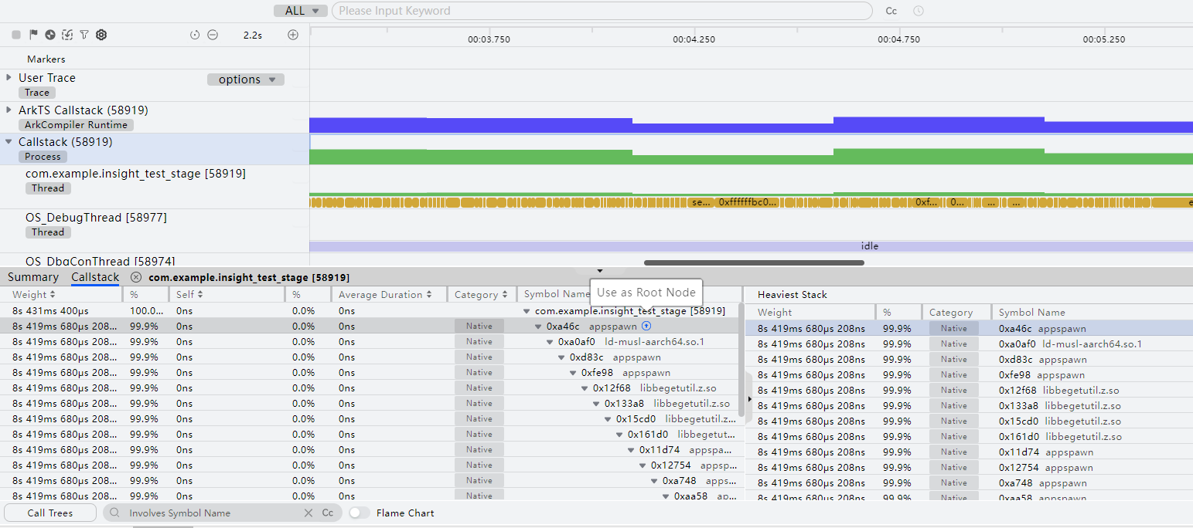Click the Call Trees button

click(x=50, y=513)
